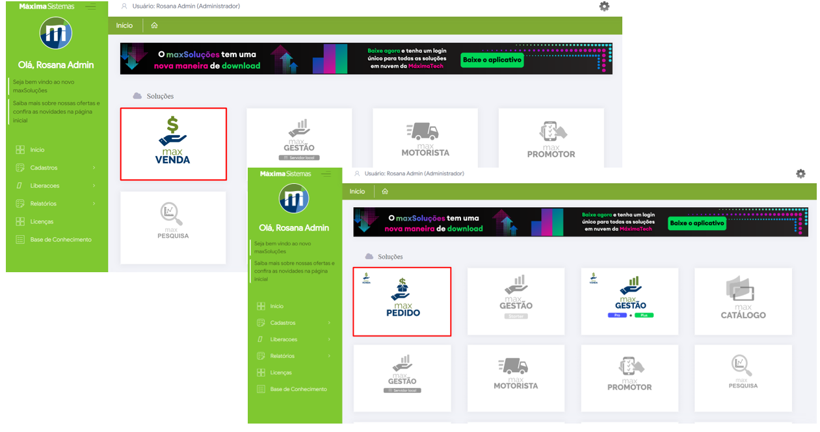Click the user avatar logo in maxPedido sidebar
Screen dimensions: 820x432
(x=294, y=198)
